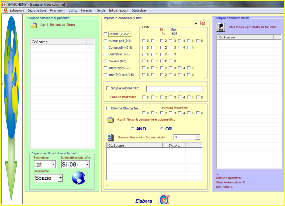This screenshot has height=206, width=285.
Task: Check limit 6 for Numeri pari
Action: (198, 41)
